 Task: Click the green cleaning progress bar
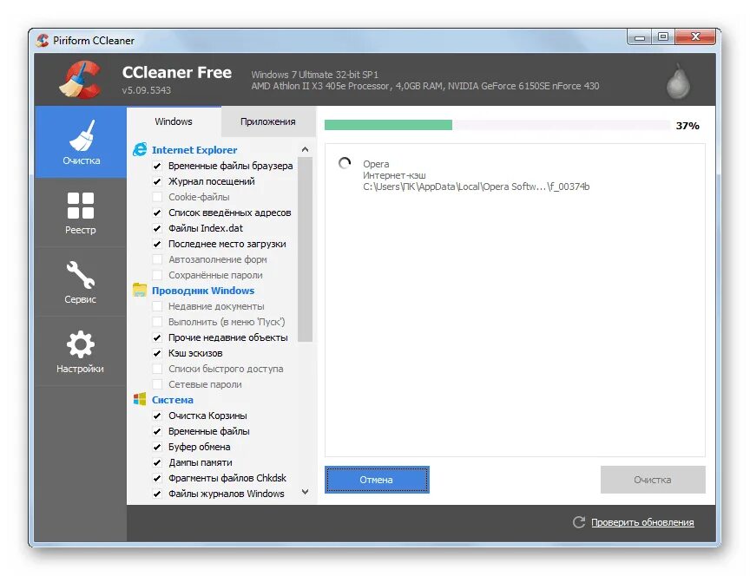388,125
